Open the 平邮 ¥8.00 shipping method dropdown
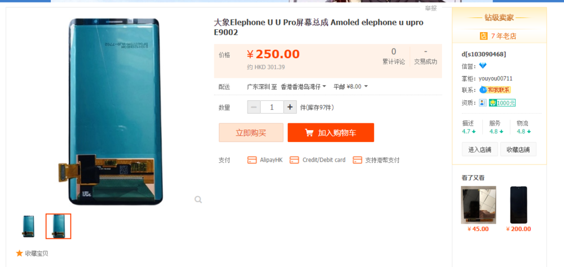The height and width of the screenshot is (267, 564). tap(351, 87)
